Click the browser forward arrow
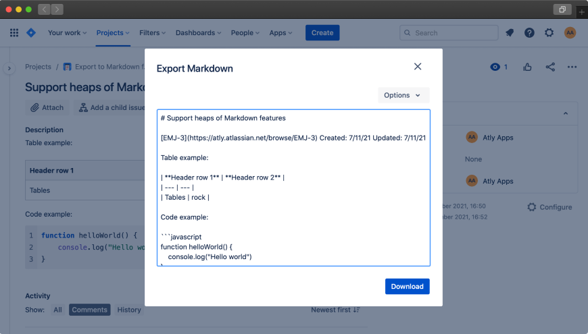This screenshot has height=334, width=588. 57,9
